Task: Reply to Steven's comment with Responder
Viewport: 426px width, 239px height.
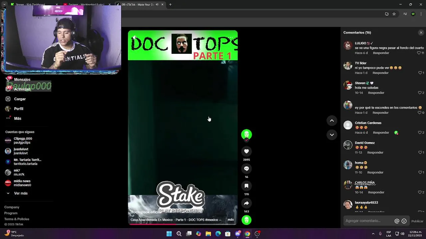Action: [x=376, y=93]
